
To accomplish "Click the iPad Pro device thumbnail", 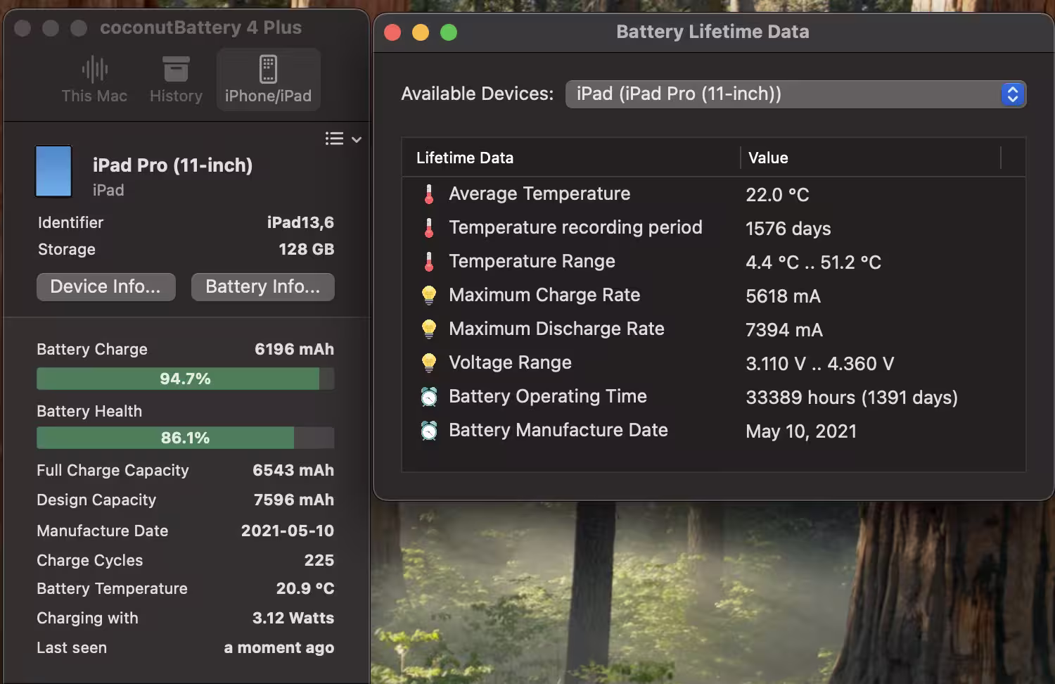I will [53, 171].
